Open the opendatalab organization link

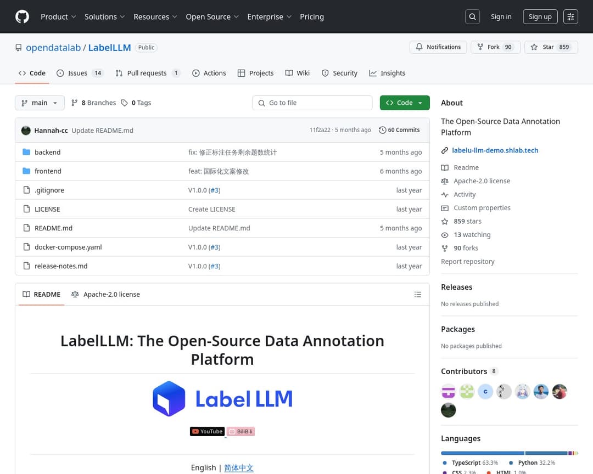(x=53, y=48)
